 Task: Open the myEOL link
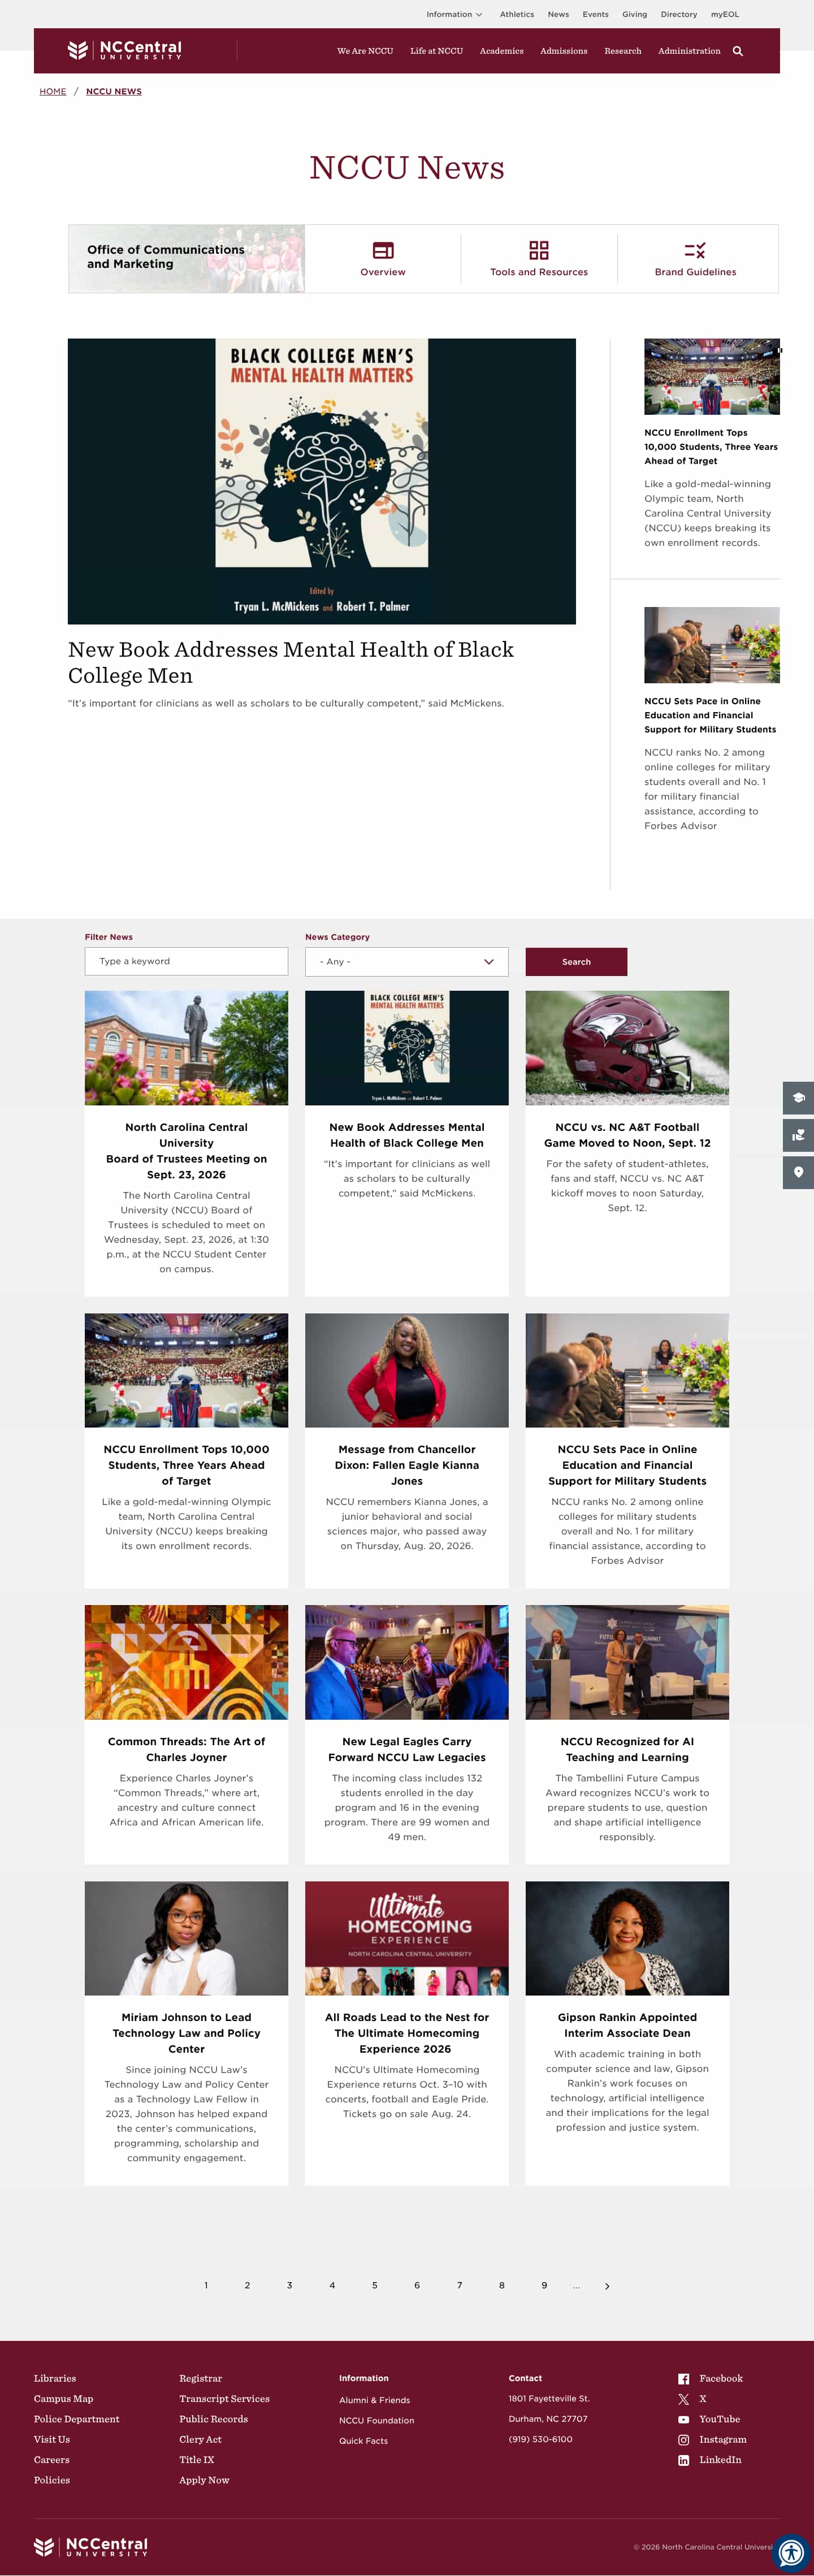pyautogui.click(x=725, y=14)
